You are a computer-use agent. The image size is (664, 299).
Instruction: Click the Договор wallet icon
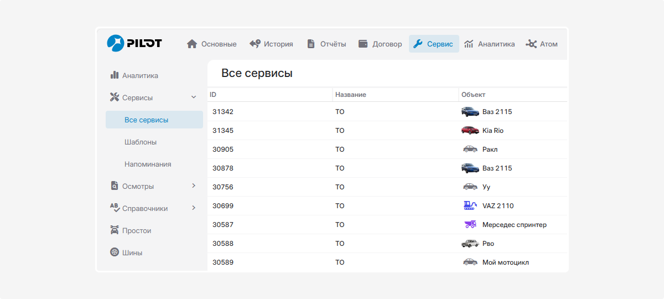(363, 44)
